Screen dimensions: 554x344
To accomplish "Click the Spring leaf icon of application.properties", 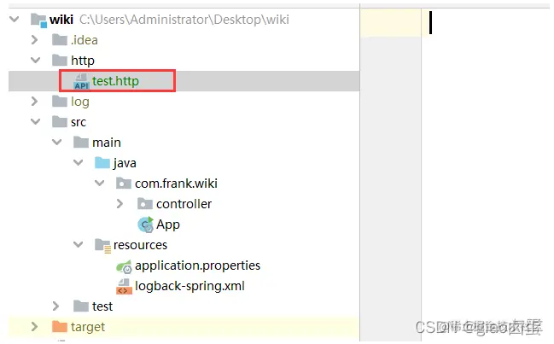I will (124, 266).
